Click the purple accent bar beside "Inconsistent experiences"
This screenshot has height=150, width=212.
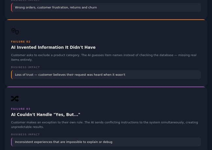point(12,142)
